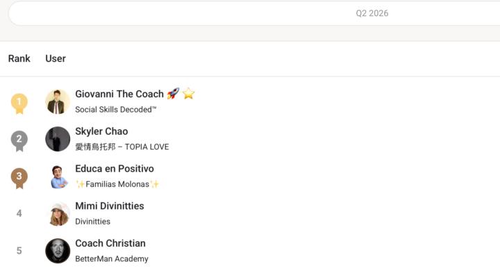
Task: Sort by the User column header
Action: point(56,58)
